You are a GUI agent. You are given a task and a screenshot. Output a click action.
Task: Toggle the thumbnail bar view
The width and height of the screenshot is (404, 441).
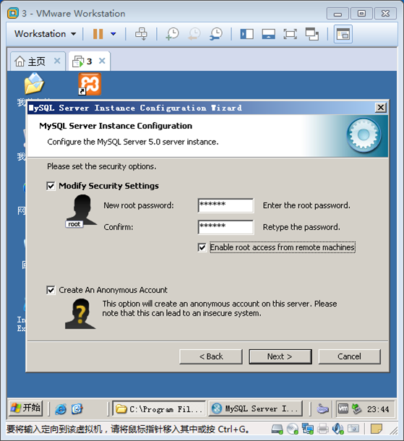point(268,34)
